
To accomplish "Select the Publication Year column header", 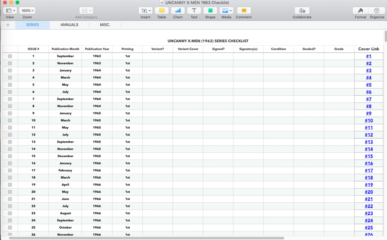I will pyautogui.click(x=97, y=49).
